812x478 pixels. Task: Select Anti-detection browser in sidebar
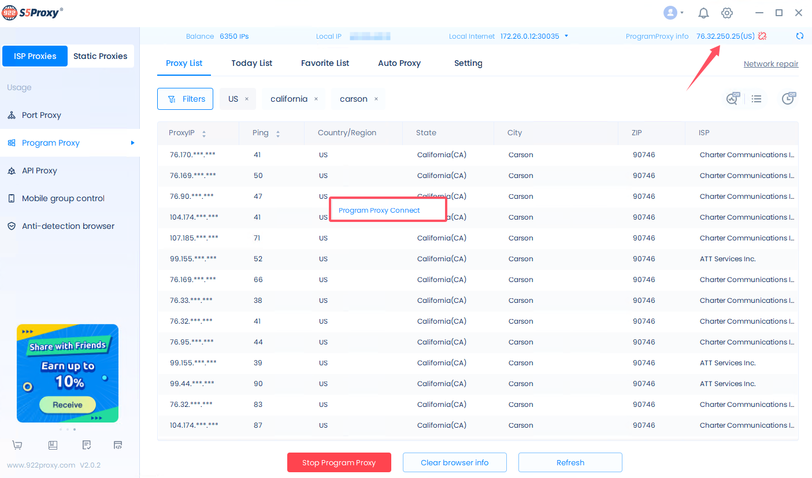pos(69,226)
